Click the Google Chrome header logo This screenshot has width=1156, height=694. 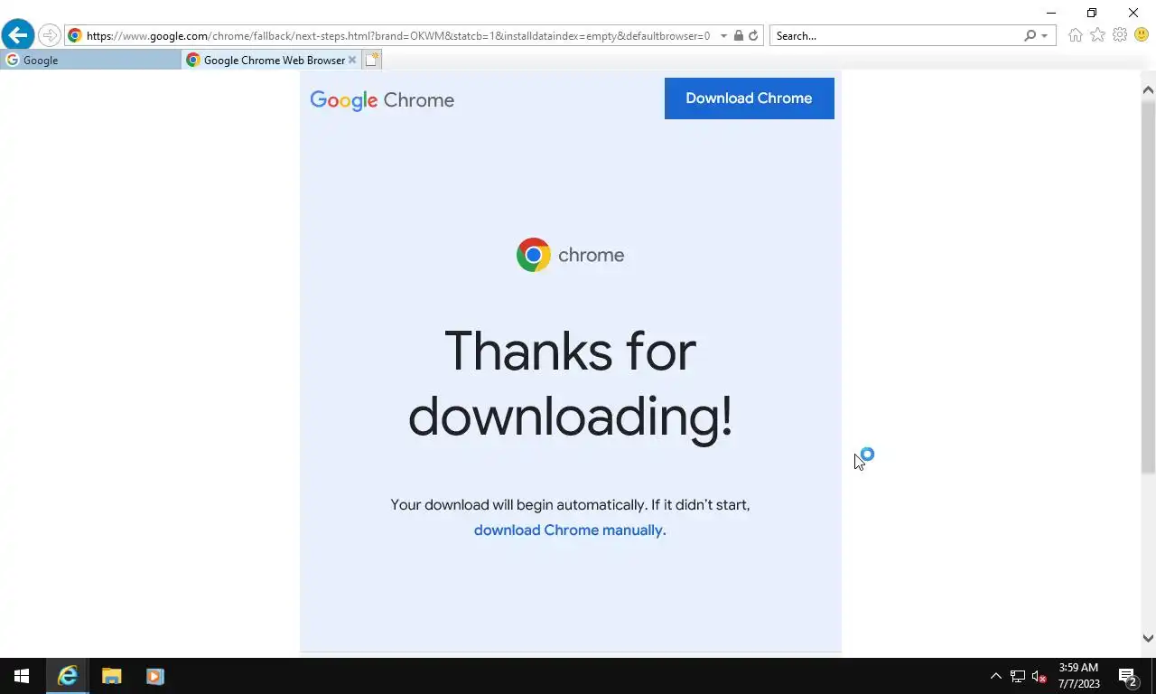click(382, 99)
